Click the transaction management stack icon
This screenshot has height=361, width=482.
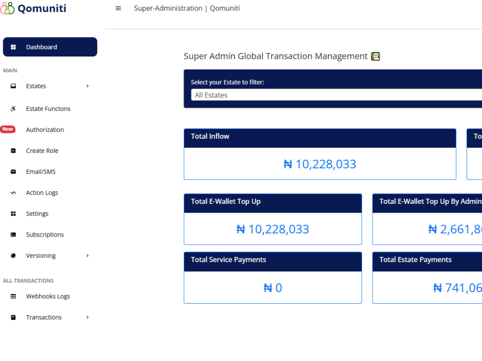(x=375, y=56)
